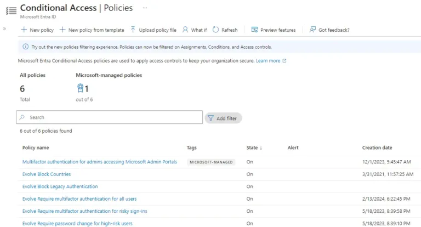
Task: Open Evolve Block Countries policy
Action: (x=47, y=174)
